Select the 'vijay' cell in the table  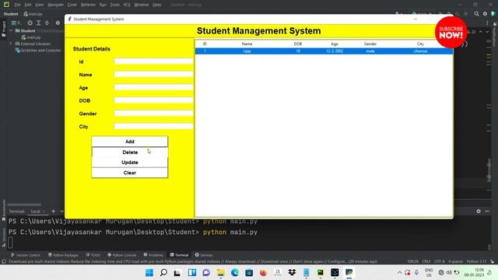click(x=247, y=51)
